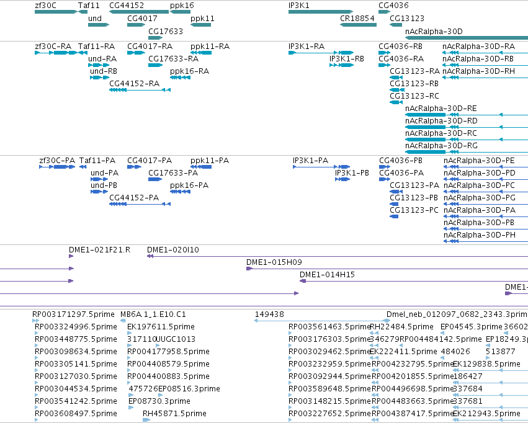The height and width of the screenshot is (423, 528).
Task: Select the Taf11-RA transcript label
Action: 97,47
